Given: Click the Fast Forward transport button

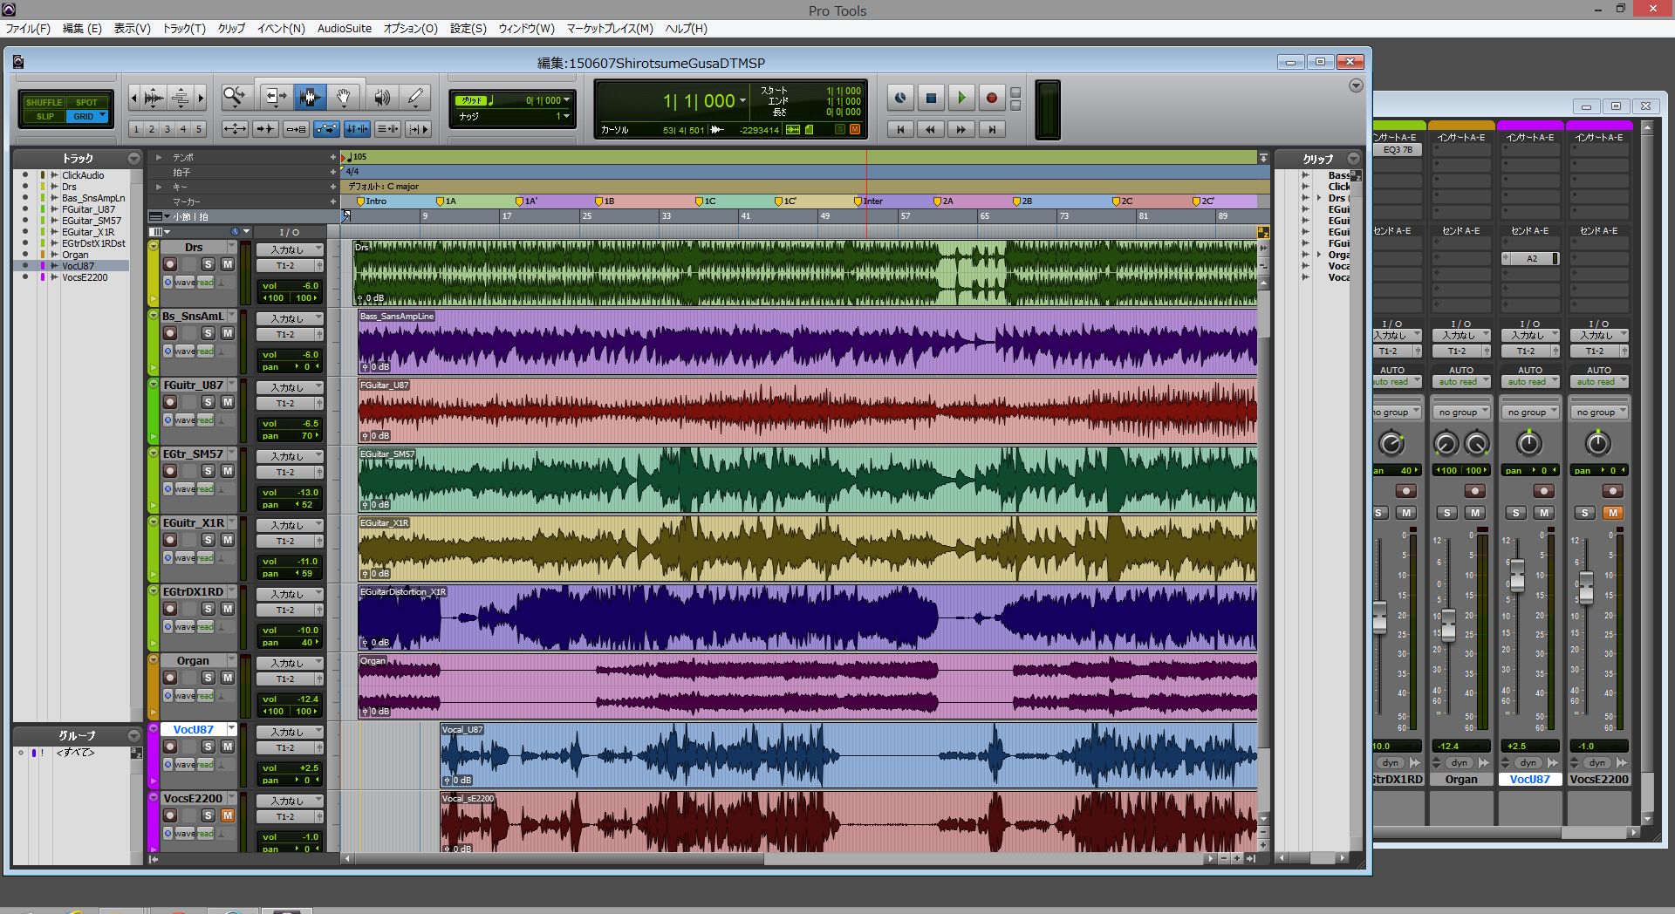Looking at the screenshot, I should tap(961, 129).
